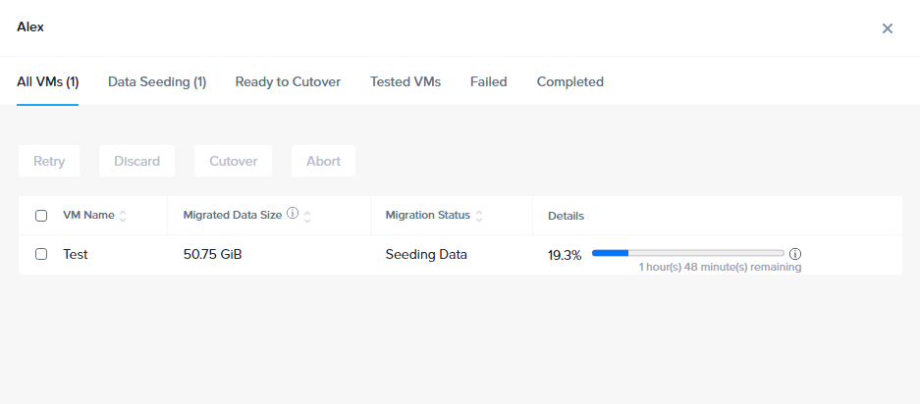Click the info icon after the progress bar

(x=795, y=254)
